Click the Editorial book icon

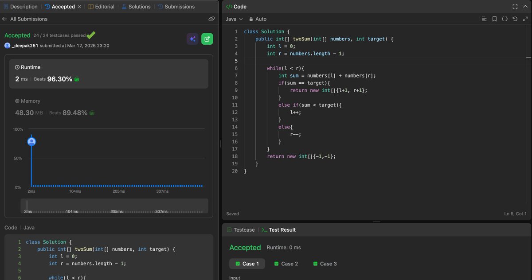90,7
